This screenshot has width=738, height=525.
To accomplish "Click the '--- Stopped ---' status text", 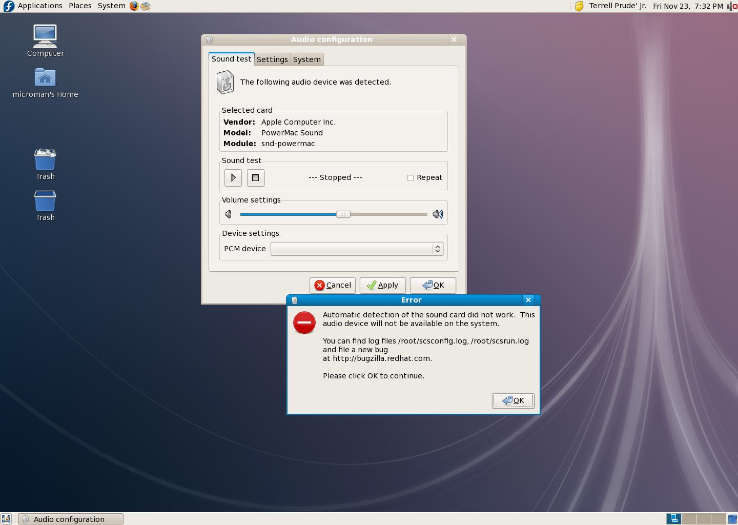I will click(x=335, y=177).
